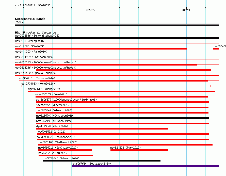Click the right arrow of the ruler
226x176 pixels.
(x=218, y=8)
